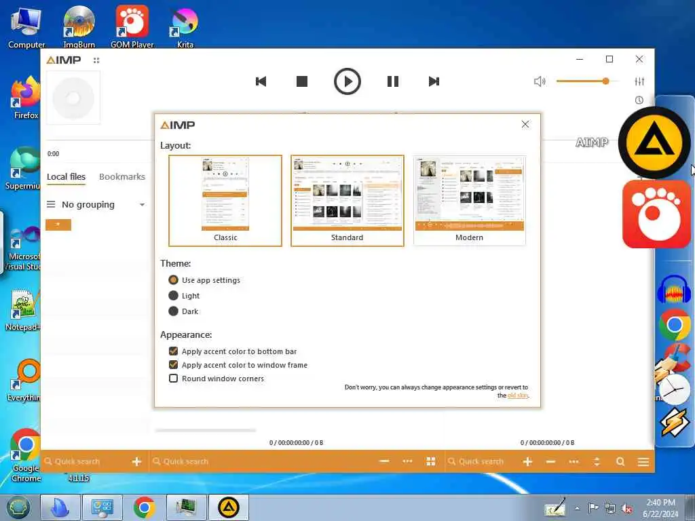Click the minus icon in the middle bottom bar
The width and height of the screenshot is (695, 521).
[x=384, y=461]
